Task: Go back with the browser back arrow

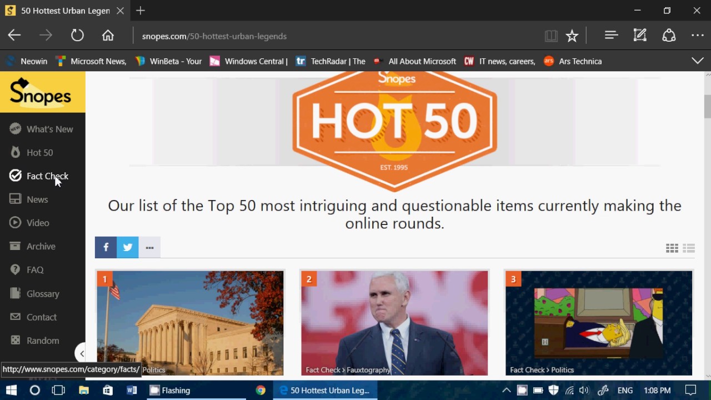Action: (14, 36)
